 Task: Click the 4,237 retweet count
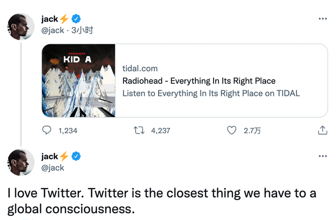[160, 130]
